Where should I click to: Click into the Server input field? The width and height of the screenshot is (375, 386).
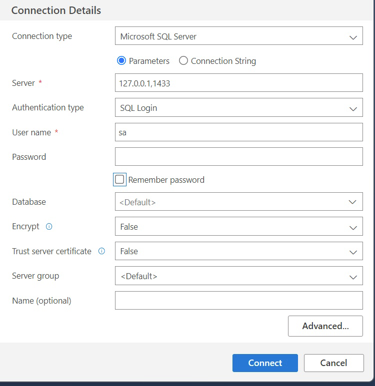[x=238, y=83]
